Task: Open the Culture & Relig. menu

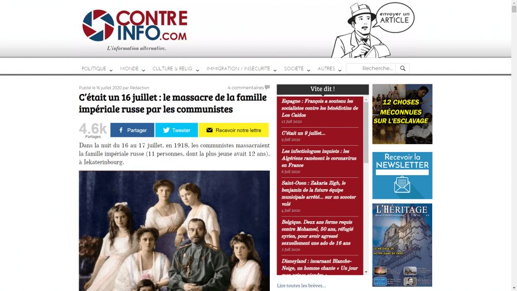Action: click(x=175, y=69)
